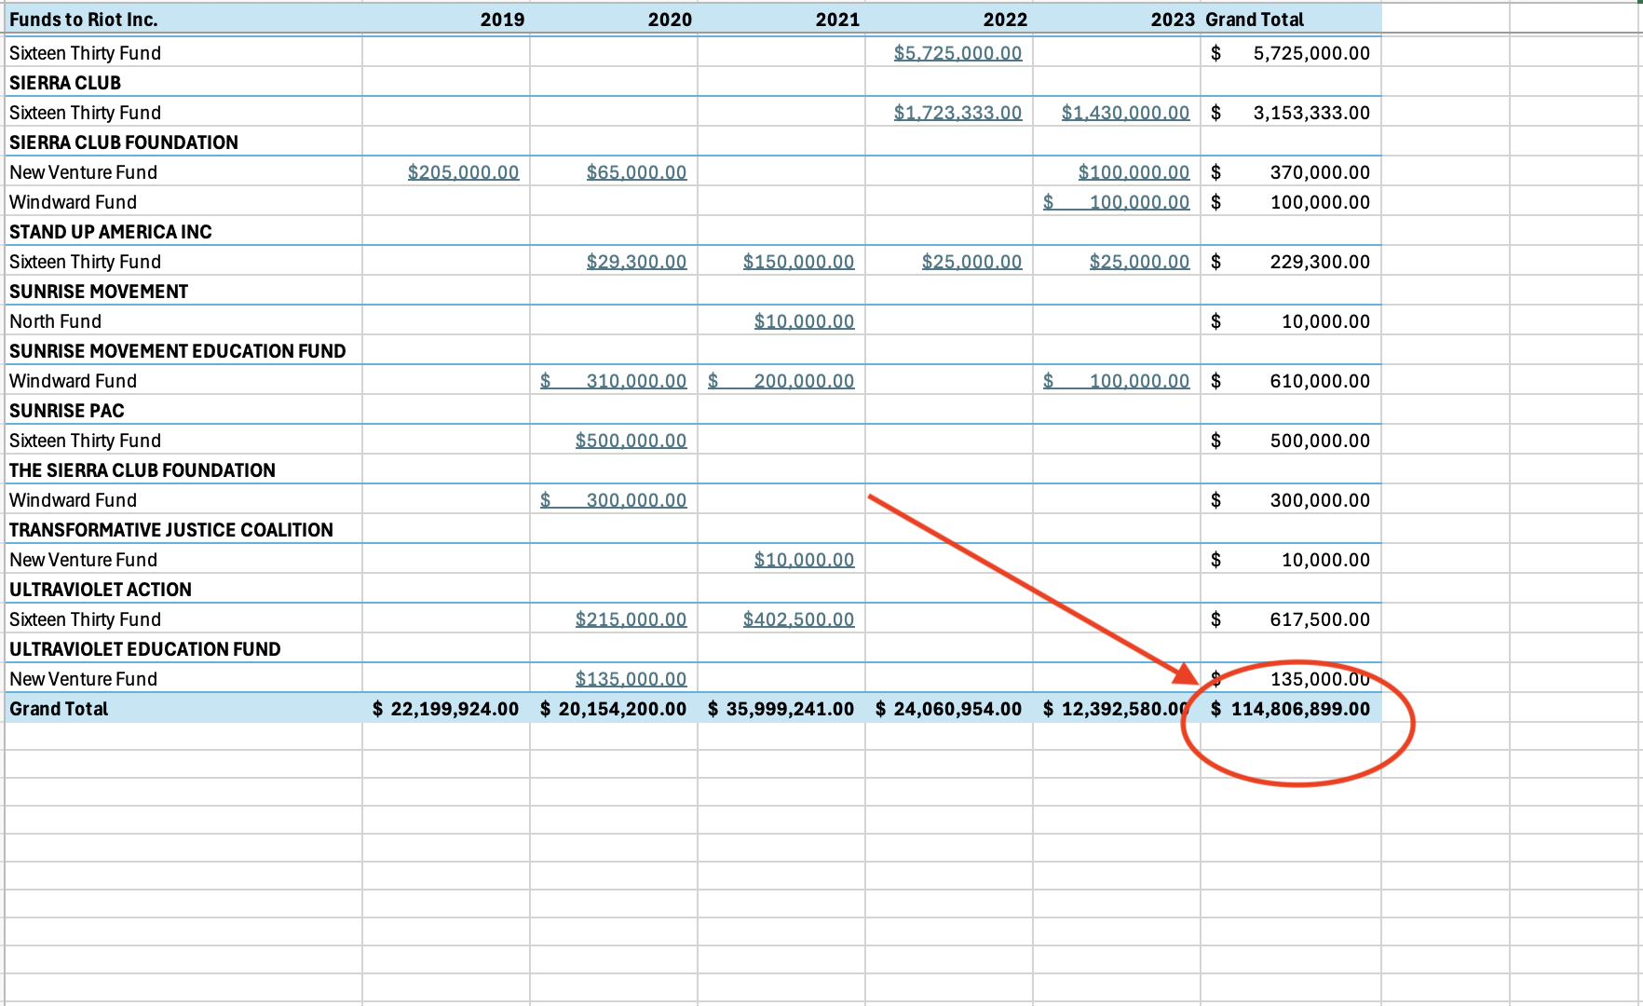Image resolution: width=1643 pixels, height=1006 pixels.
Task: Click the $310,000.00 link
Action: point(613,381)
